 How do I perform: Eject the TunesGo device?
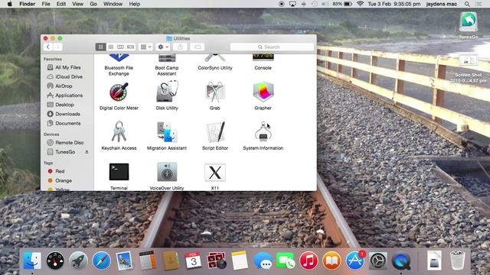(87, 152)
